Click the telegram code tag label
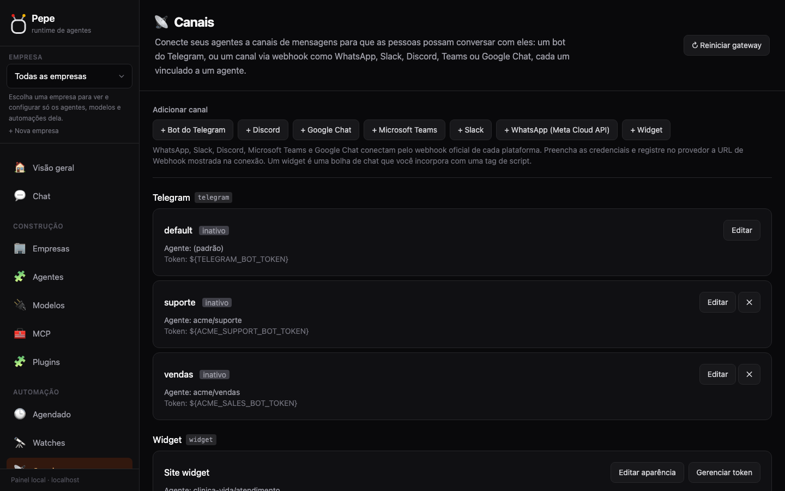 click(213, 197)
